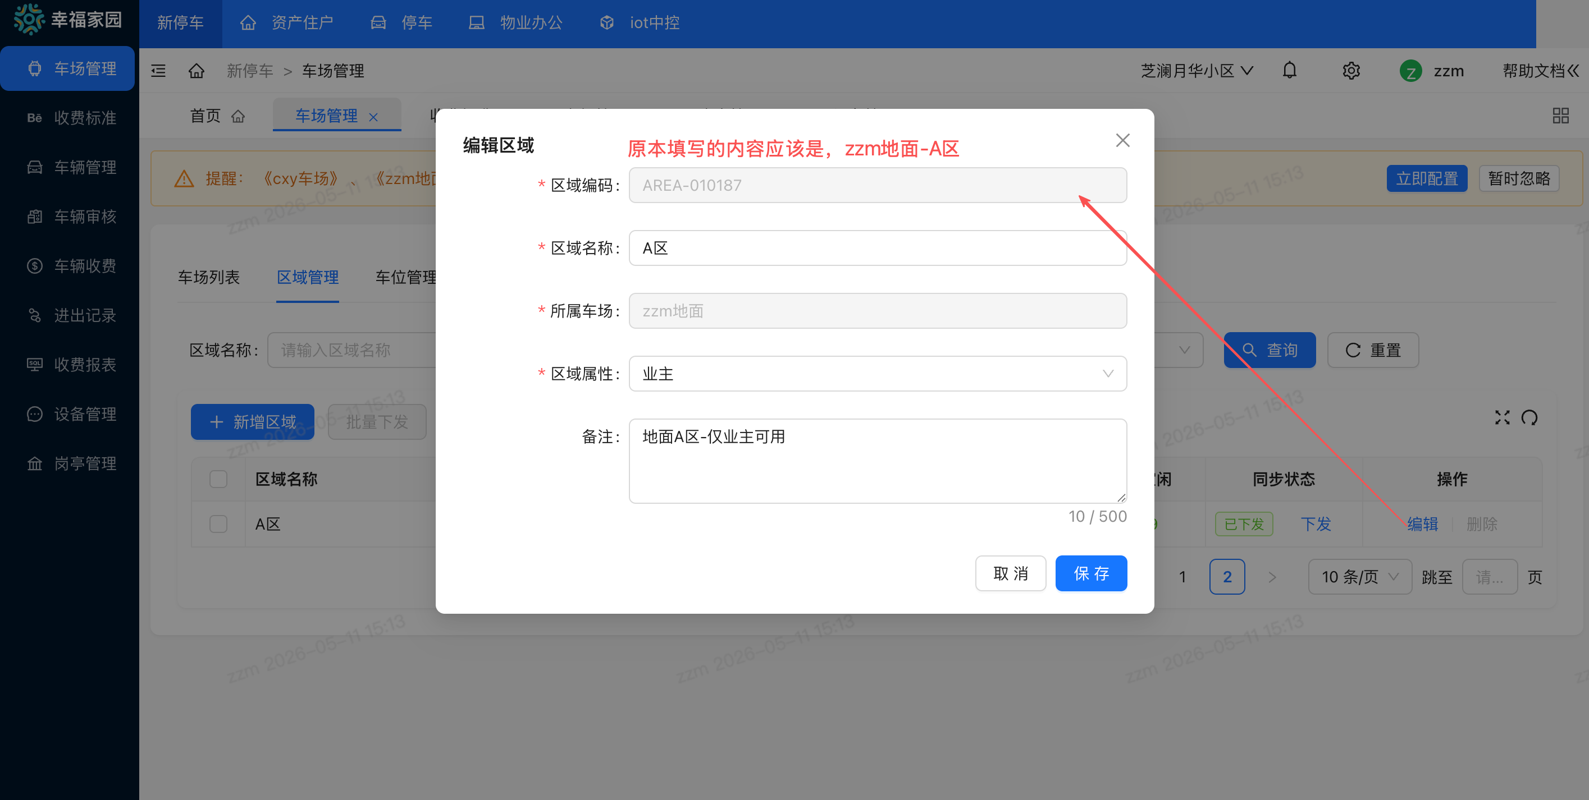Switch to 首页 page tab

pos(217,116)
